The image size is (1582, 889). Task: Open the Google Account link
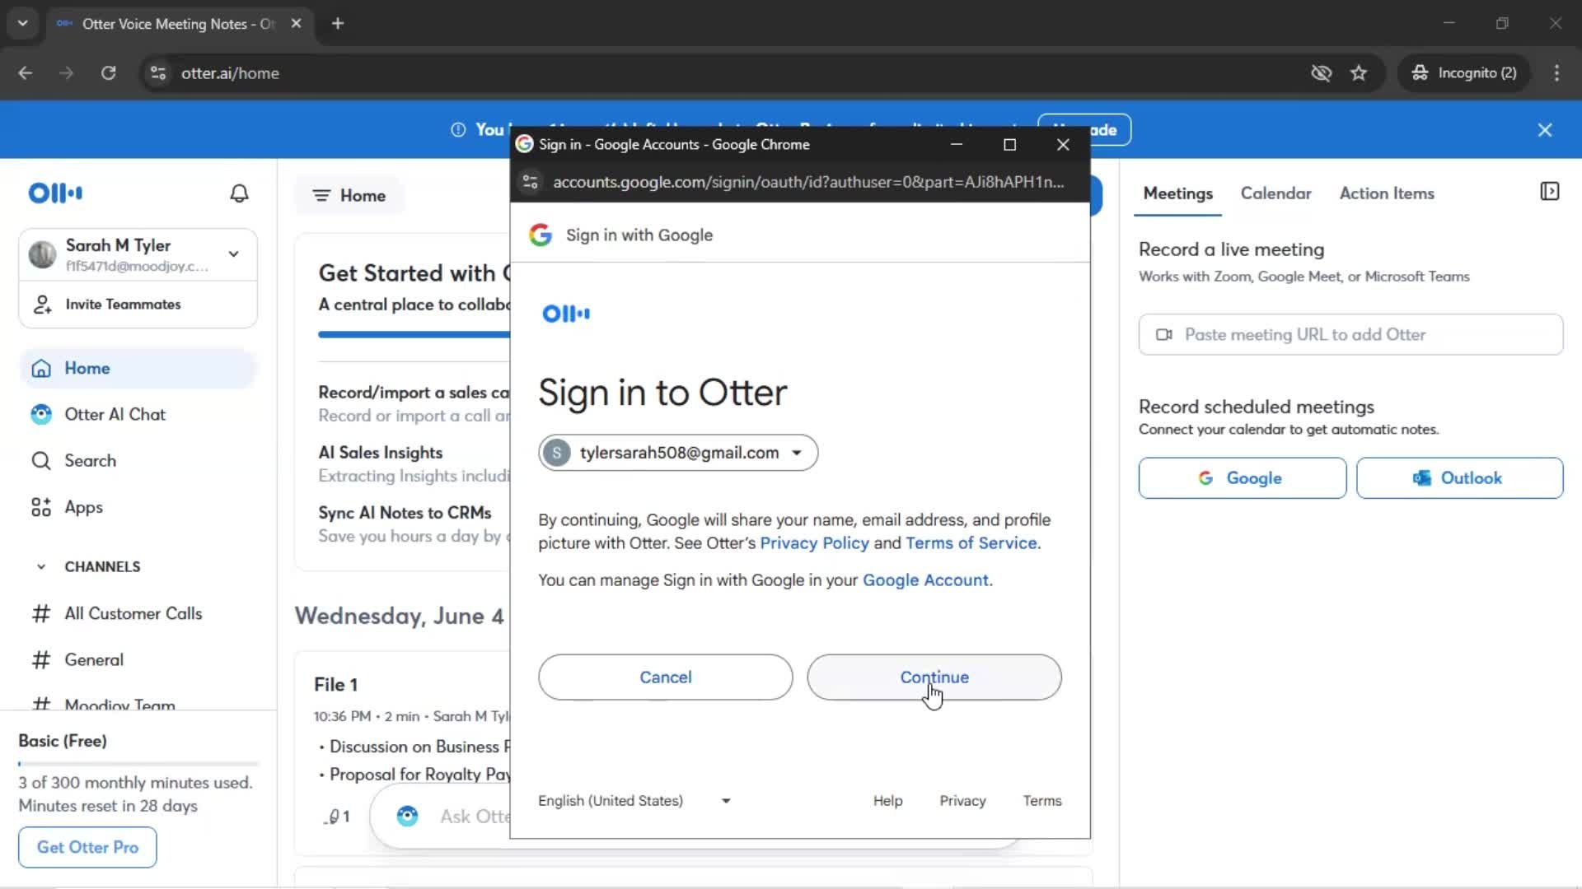[925, 580]
